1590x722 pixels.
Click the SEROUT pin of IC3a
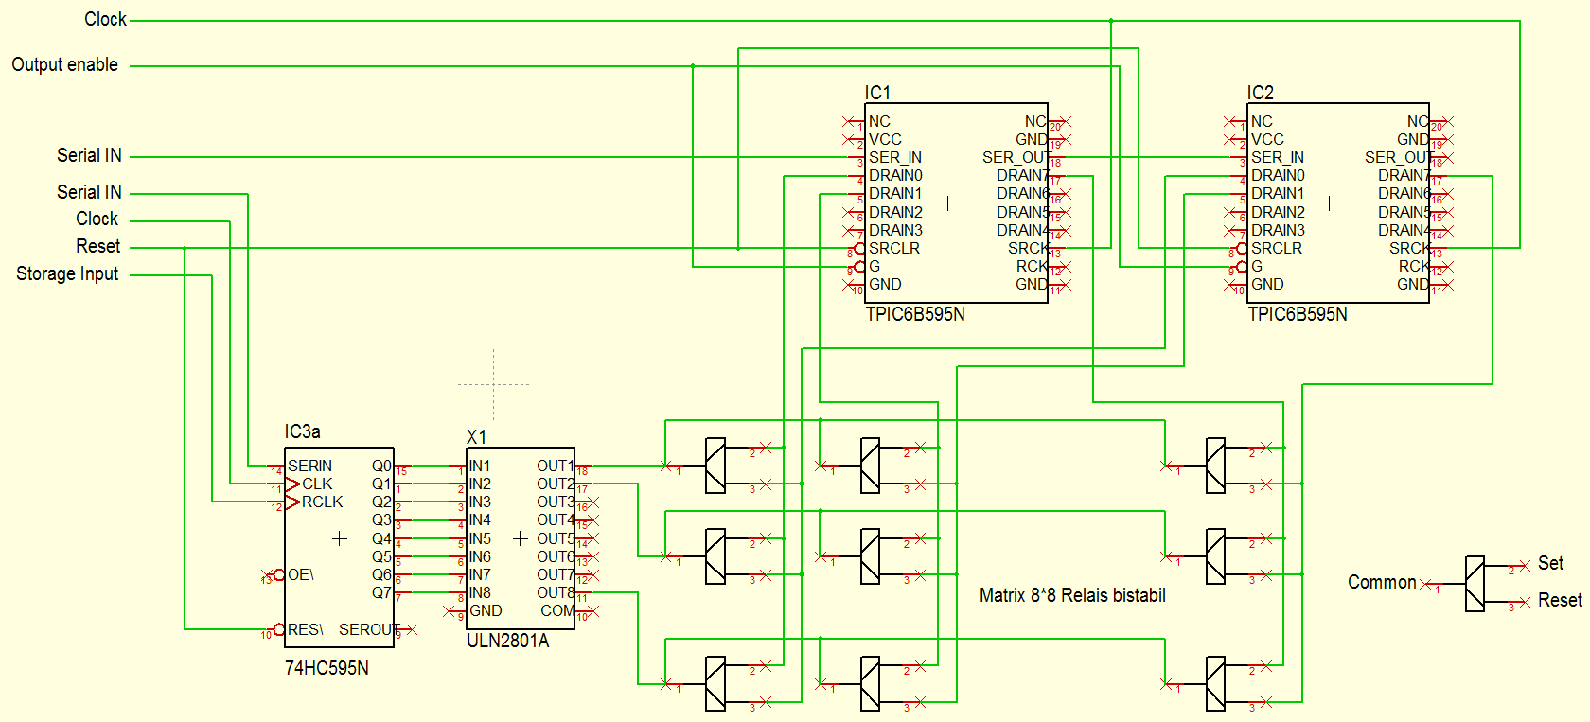[367, 629]
